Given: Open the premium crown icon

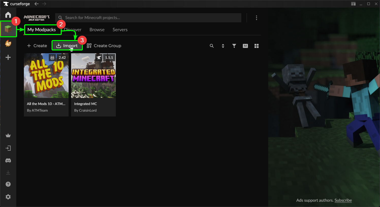Looking at the screenshot, I should pyautogui.click(x=8, y=135).
